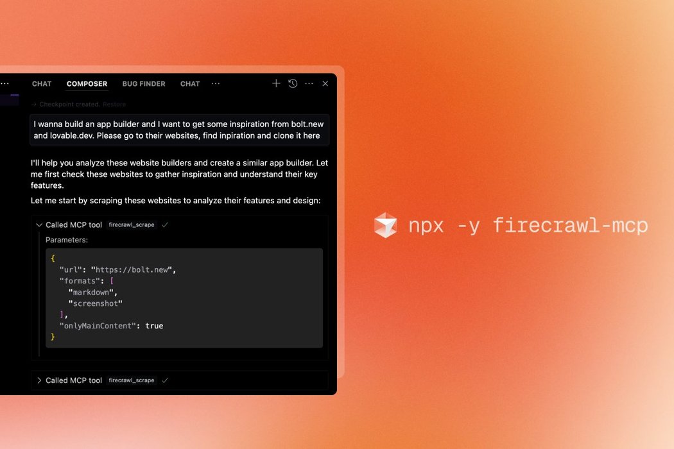The image size is (674, 449).
Task: Show more tabs via ellipsis after CHAT
Action: (216, 84)
